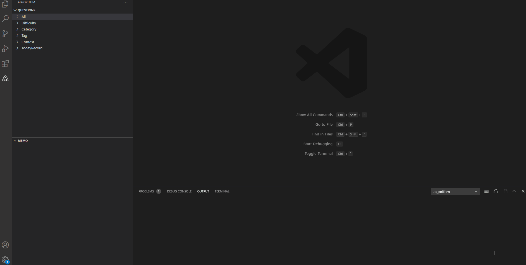
Task: Select the TodayRecord label in the tree
Action: [32, 48]
